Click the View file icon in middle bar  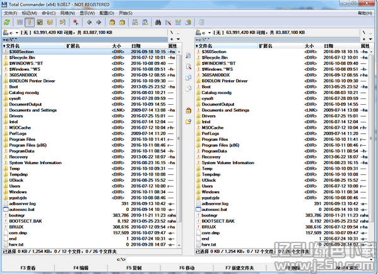point(189,55)
